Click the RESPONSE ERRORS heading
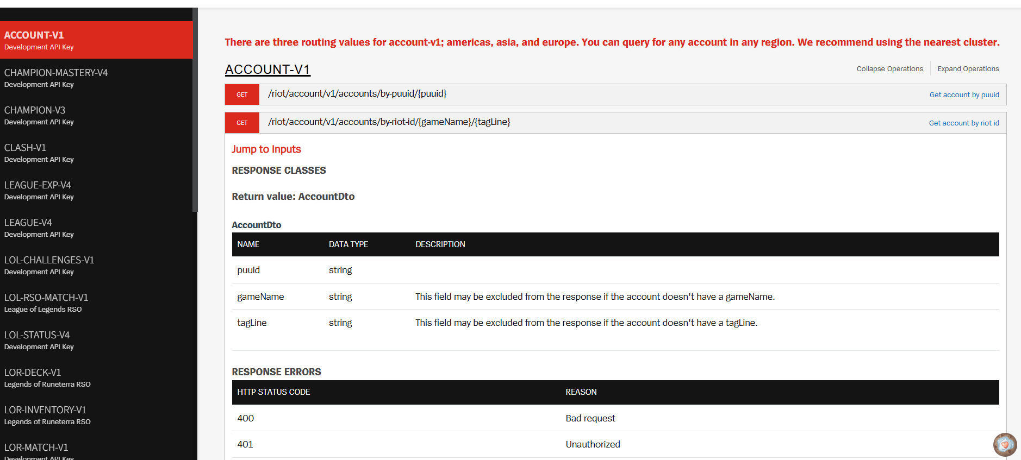The height and width of the screenshot is (460, 1021). [x=276, y=372]
